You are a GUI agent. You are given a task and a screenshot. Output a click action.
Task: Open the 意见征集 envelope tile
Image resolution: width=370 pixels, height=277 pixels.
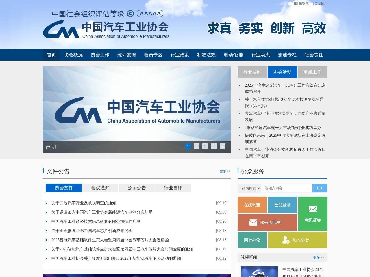312,214
